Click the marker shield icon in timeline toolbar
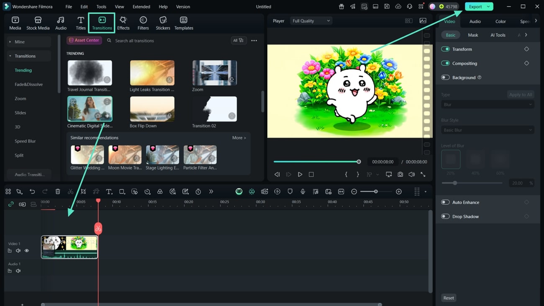 point(290,191)
